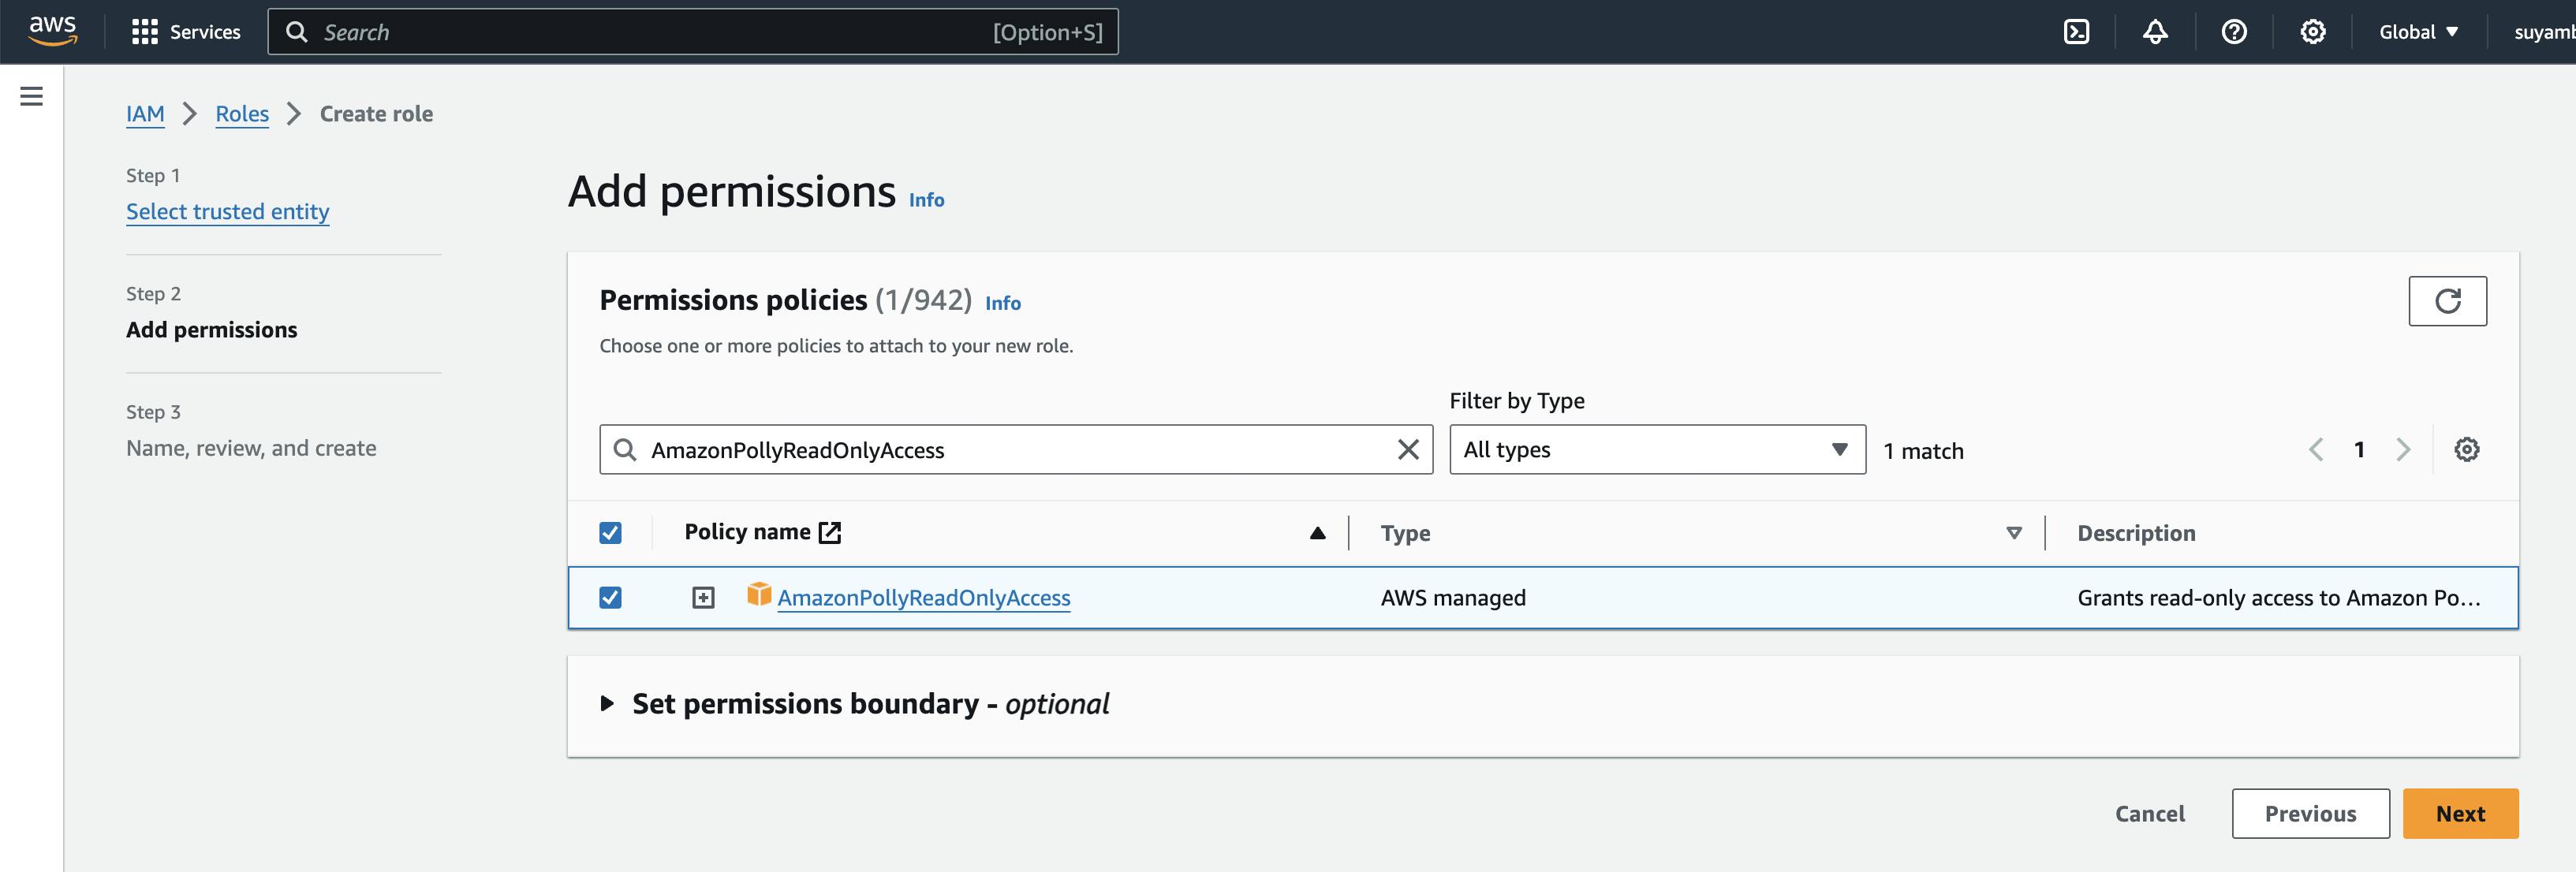Click the policy search input field
The image size is (2576, 872).
point(1010,450)
